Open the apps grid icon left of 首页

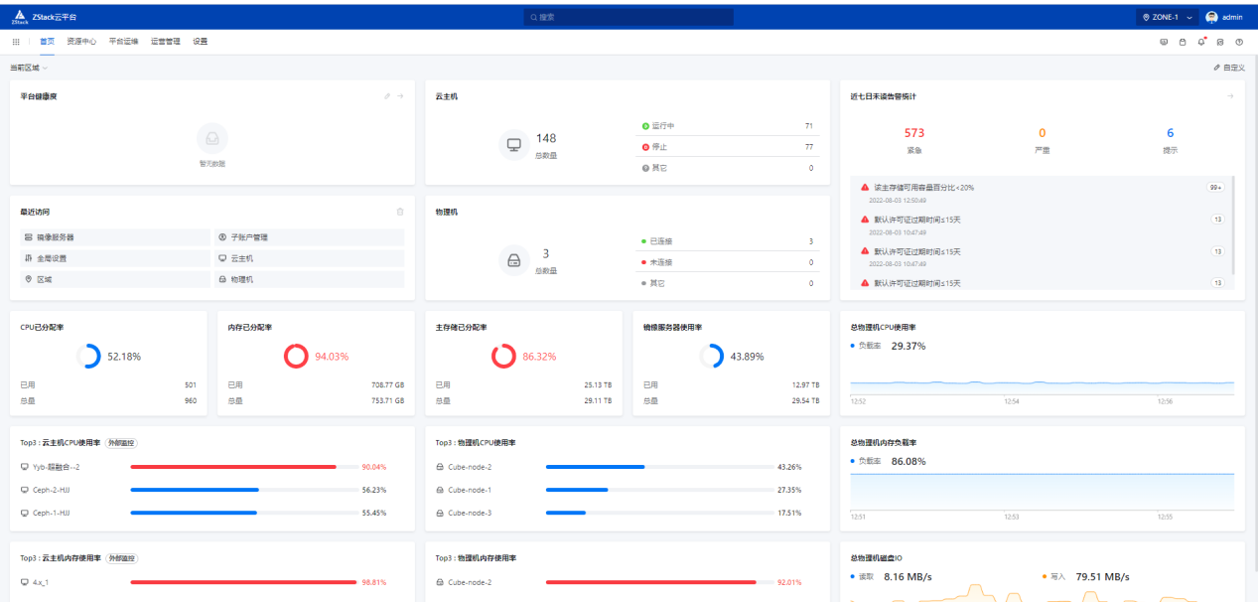coord(15,42)
